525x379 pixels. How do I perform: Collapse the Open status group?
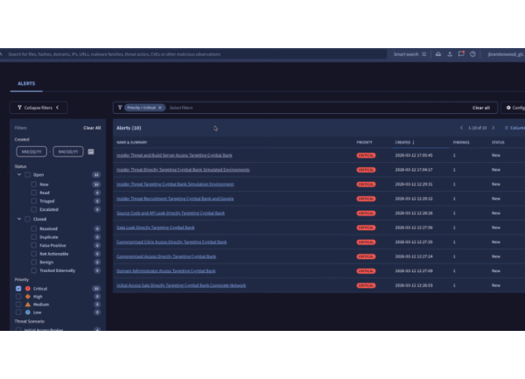pos(18,175)
